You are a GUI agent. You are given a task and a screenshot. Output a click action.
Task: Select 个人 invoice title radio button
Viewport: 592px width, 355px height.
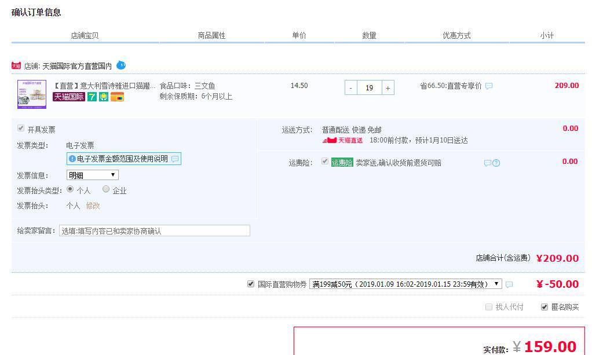click(x=70, y=189)
